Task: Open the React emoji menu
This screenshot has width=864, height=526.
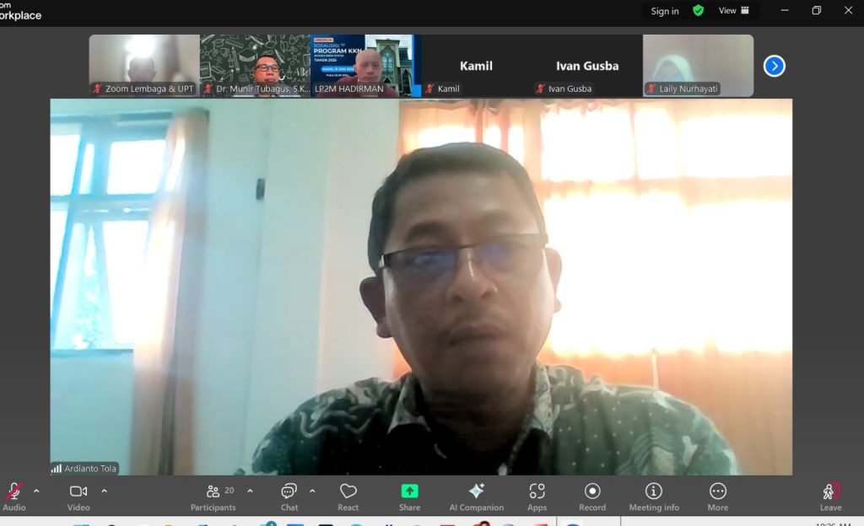Action: point(348,496)
